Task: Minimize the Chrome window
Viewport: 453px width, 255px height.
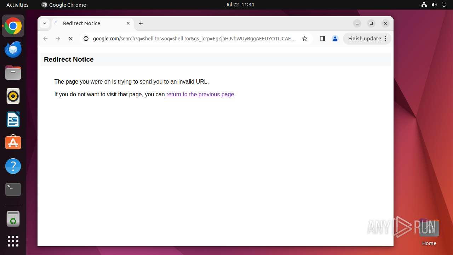Action: (x=357, y=23)
